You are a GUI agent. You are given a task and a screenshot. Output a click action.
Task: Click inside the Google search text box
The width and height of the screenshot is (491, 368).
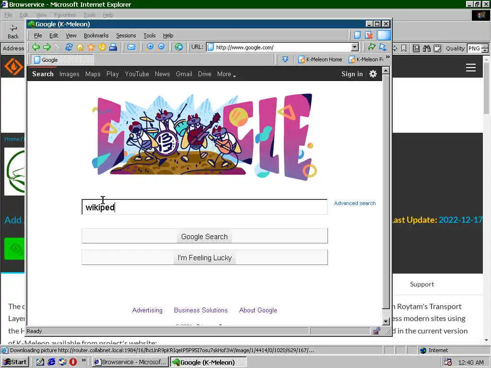[204, 207]
